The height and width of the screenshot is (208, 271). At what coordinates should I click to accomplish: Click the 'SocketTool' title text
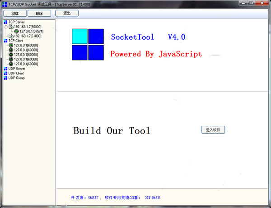132,37
